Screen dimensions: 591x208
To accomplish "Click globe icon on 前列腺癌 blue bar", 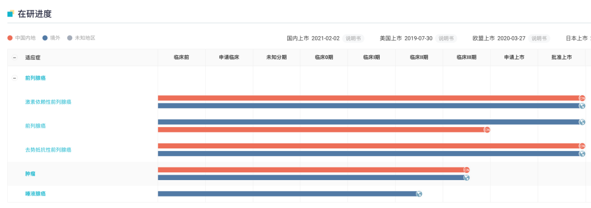I will (582, 122).
